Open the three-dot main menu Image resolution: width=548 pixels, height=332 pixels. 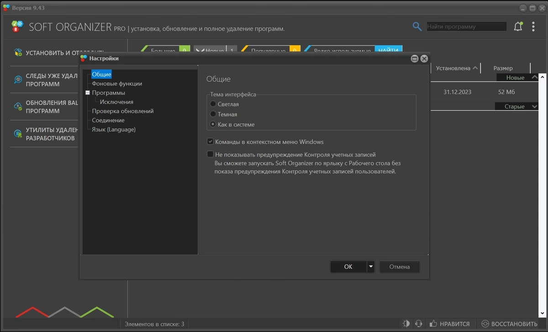point(533,26)
